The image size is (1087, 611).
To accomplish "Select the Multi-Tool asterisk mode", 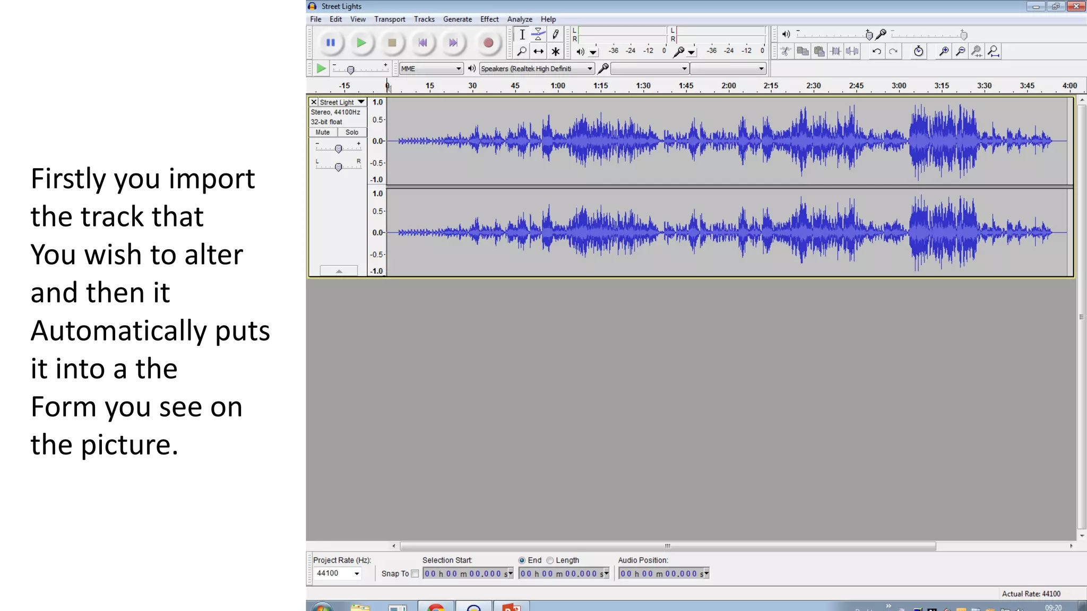I will click(x=555, y=51).
